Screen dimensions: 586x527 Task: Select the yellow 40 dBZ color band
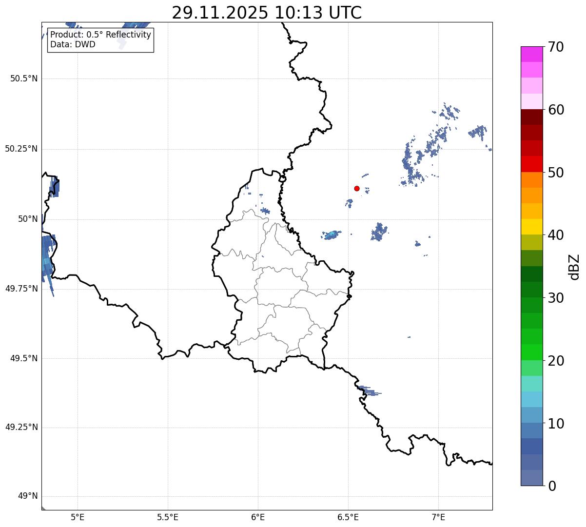coord(531,227)
